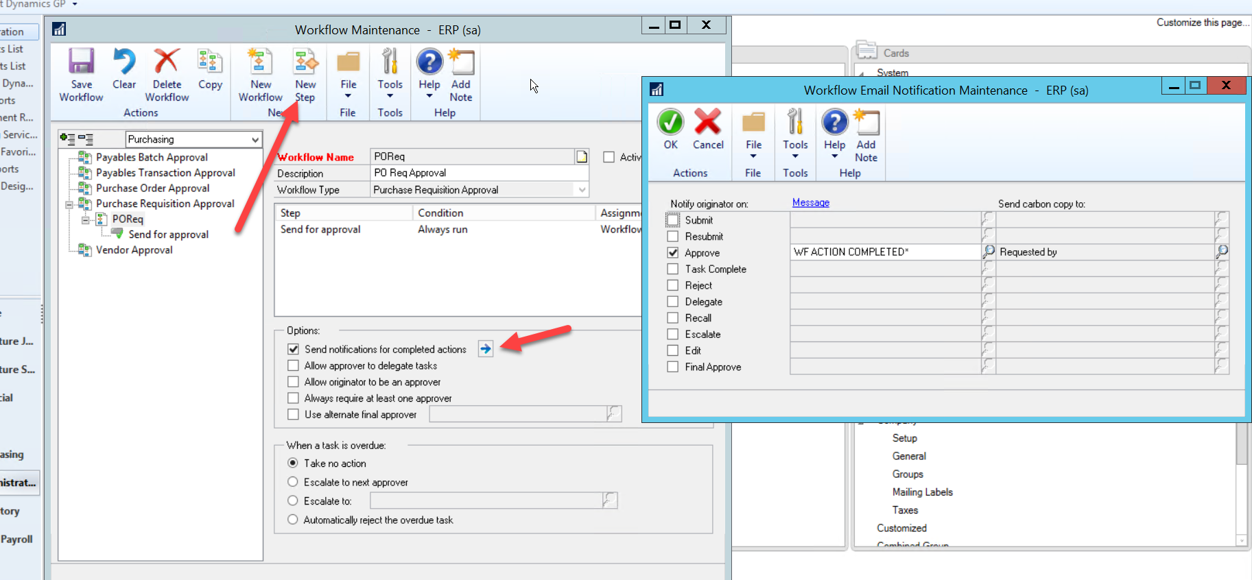
Task: Click Setup under Company in Cards pane
Action: [x=904, y=438]
